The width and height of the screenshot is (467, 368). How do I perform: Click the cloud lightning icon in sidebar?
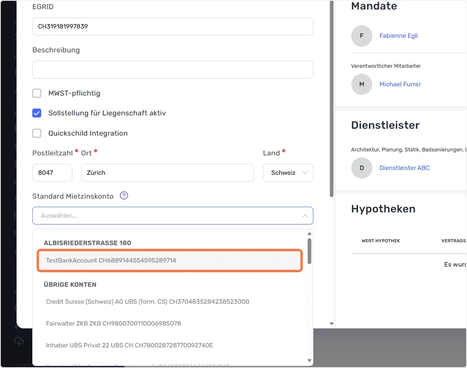[x=19, y=342]
